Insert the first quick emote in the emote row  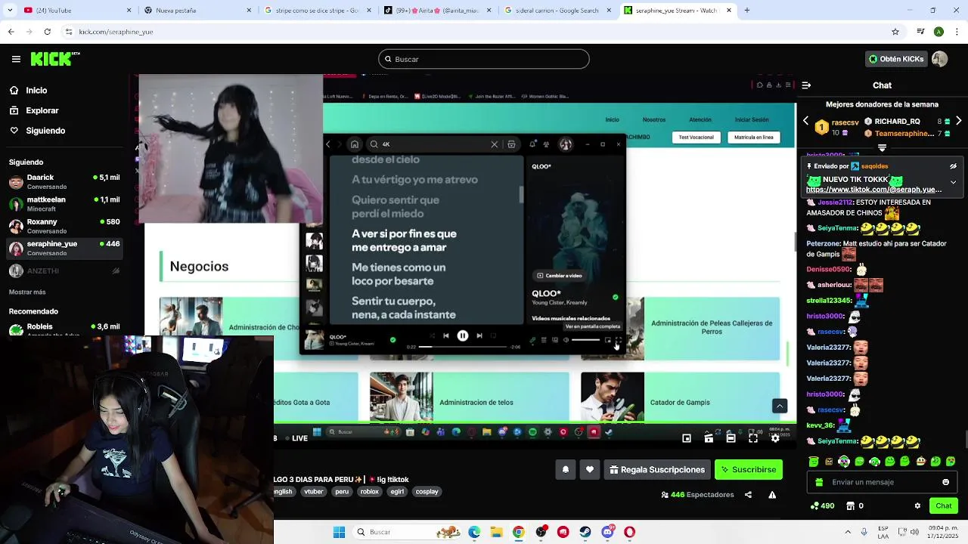(x=814, y=461)
